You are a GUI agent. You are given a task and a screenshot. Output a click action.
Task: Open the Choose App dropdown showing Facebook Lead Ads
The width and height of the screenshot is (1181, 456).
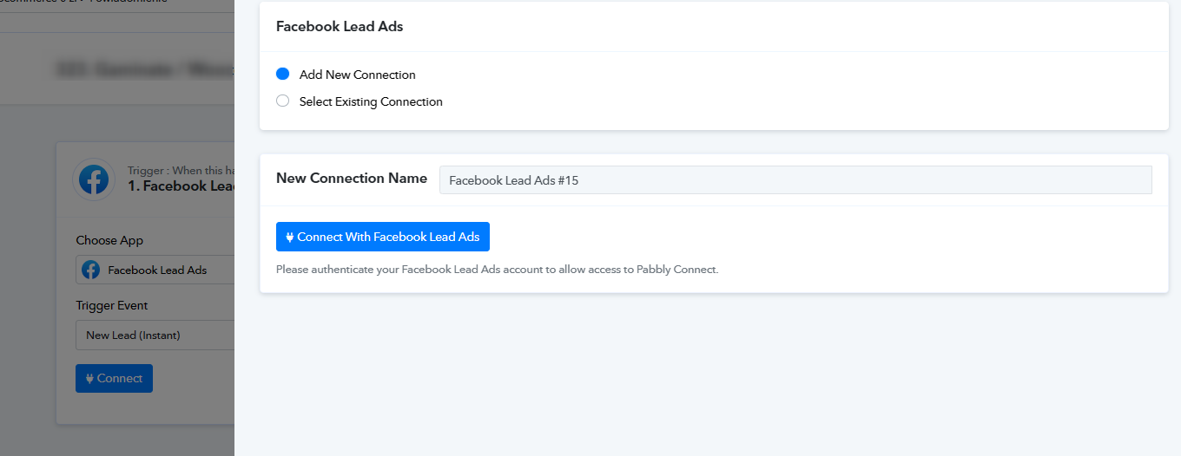155,270
